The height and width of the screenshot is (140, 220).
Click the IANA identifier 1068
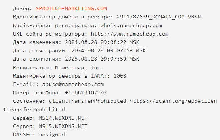pyautogui.click(x=120, y=76)
